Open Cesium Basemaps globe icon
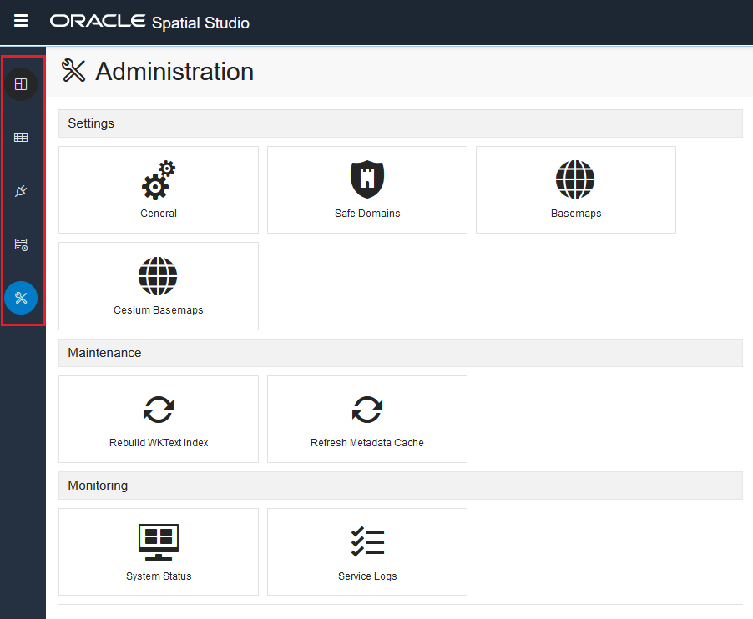The image size is (753, 619). pyautogui.click(x=158, y=276)
